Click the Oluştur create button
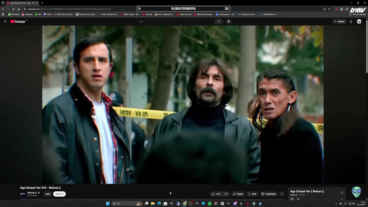Viewport: 368px width, 207px height. pyautogui.click(x=340, y=22)
